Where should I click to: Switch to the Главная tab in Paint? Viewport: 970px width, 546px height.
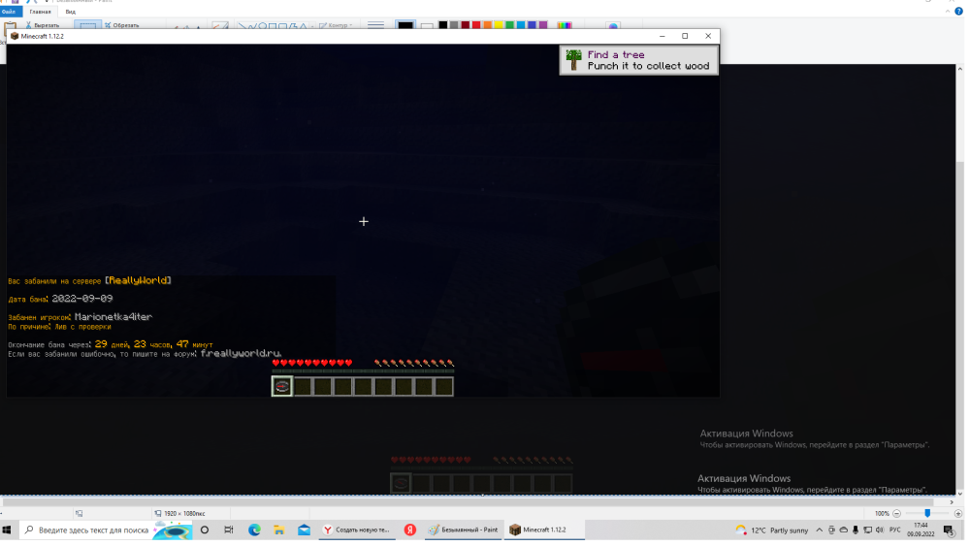40,12
